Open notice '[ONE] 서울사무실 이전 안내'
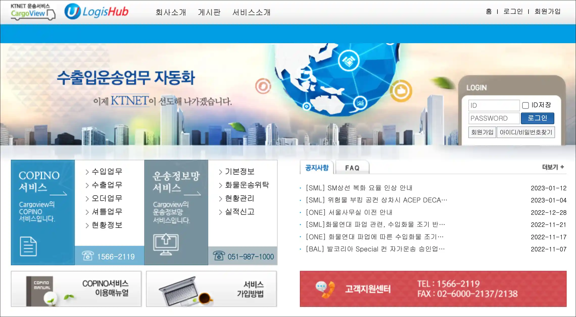576x317 pixels. coord(349,213)
